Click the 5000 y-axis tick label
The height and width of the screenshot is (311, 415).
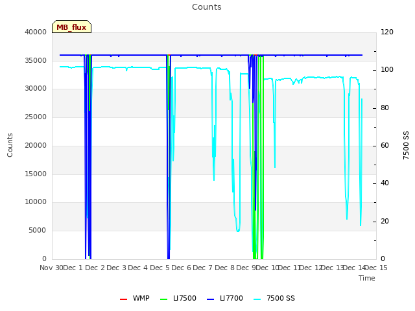(38, 231)
